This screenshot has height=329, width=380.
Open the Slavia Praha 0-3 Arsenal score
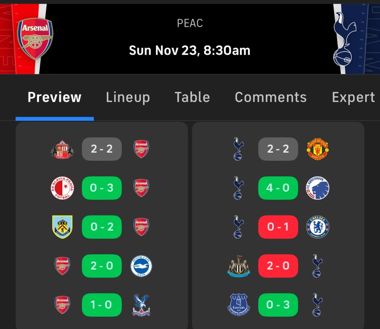[102, 188]
